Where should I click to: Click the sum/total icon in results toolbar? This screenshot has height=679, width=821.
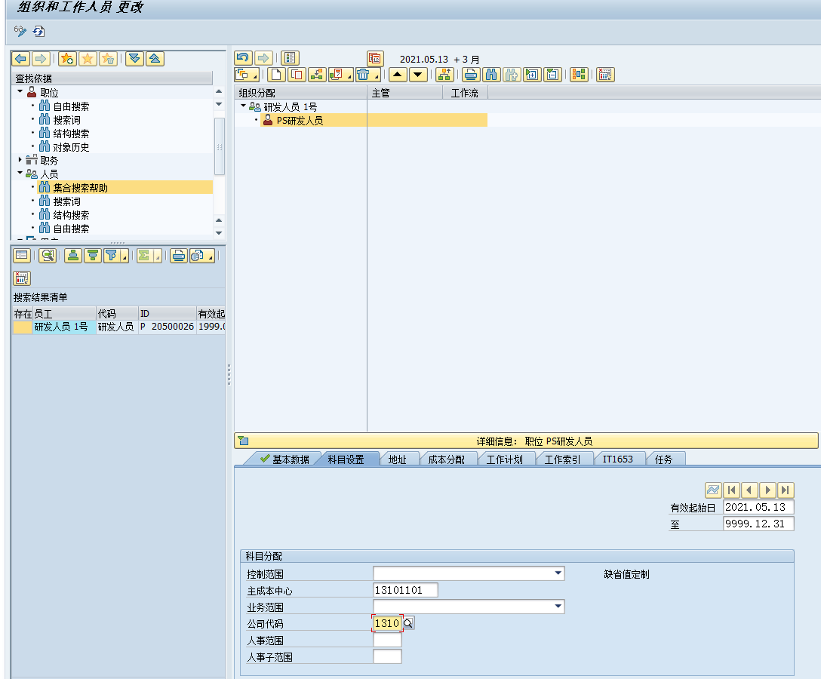coord(143,255)
